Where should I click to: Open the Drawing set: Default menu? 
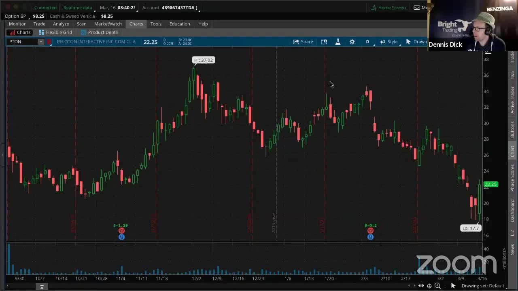coord(483,286)
